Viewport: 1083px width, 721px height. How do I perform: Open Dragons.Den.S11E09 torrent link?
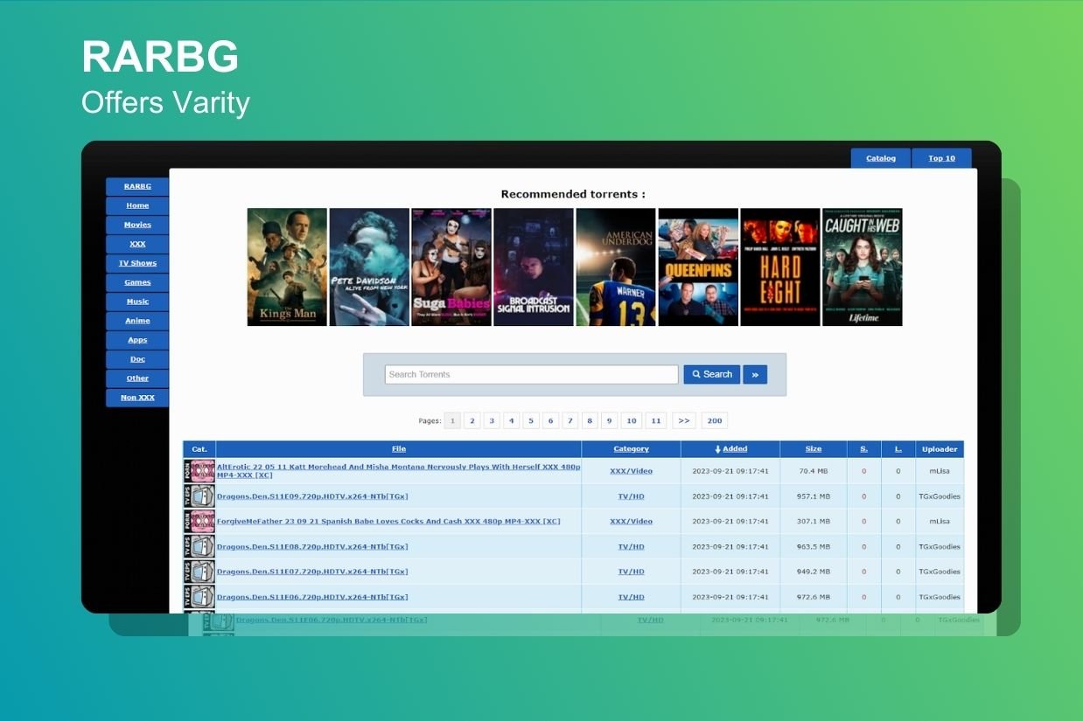click(x=312, y=496)
